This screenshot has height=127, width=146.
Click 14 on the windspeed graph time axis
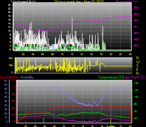[81, 54]
